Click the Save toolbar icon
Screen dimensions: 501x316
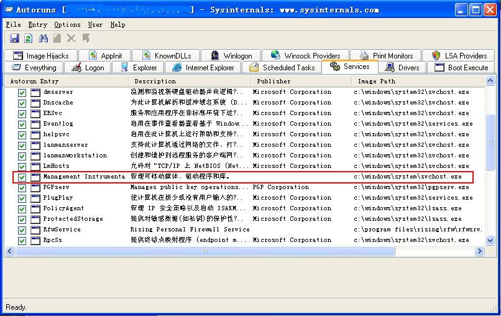coord(14,39)
